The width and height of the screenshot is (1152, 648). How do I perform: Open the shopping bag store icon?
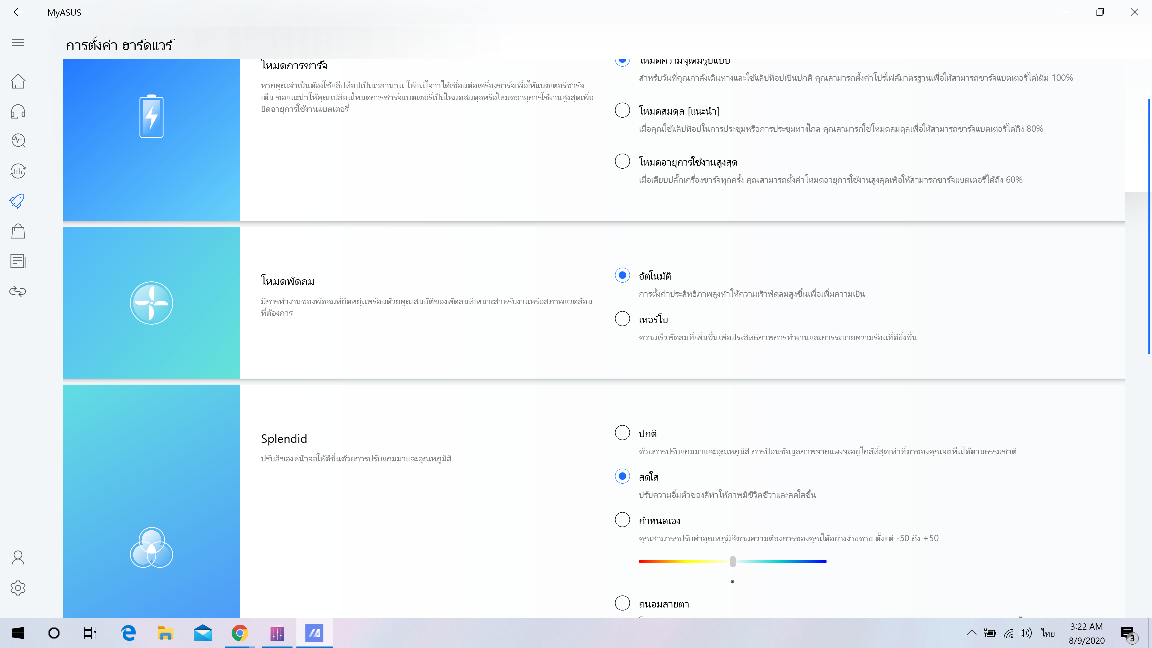pos(18,231)
